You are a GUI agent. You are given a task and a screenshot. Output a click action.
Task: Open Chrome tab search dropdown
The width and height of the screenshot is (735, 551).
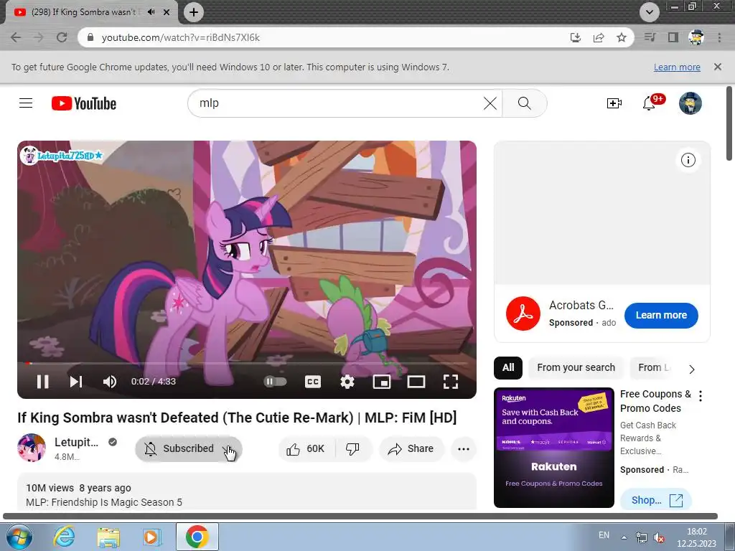tap(649, 12)
